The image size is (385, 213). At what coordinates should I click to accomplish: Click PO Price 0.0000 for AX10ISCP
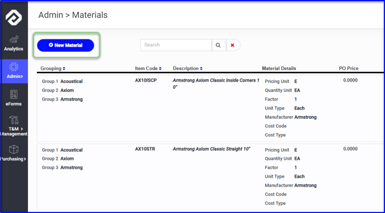[350, 81]
